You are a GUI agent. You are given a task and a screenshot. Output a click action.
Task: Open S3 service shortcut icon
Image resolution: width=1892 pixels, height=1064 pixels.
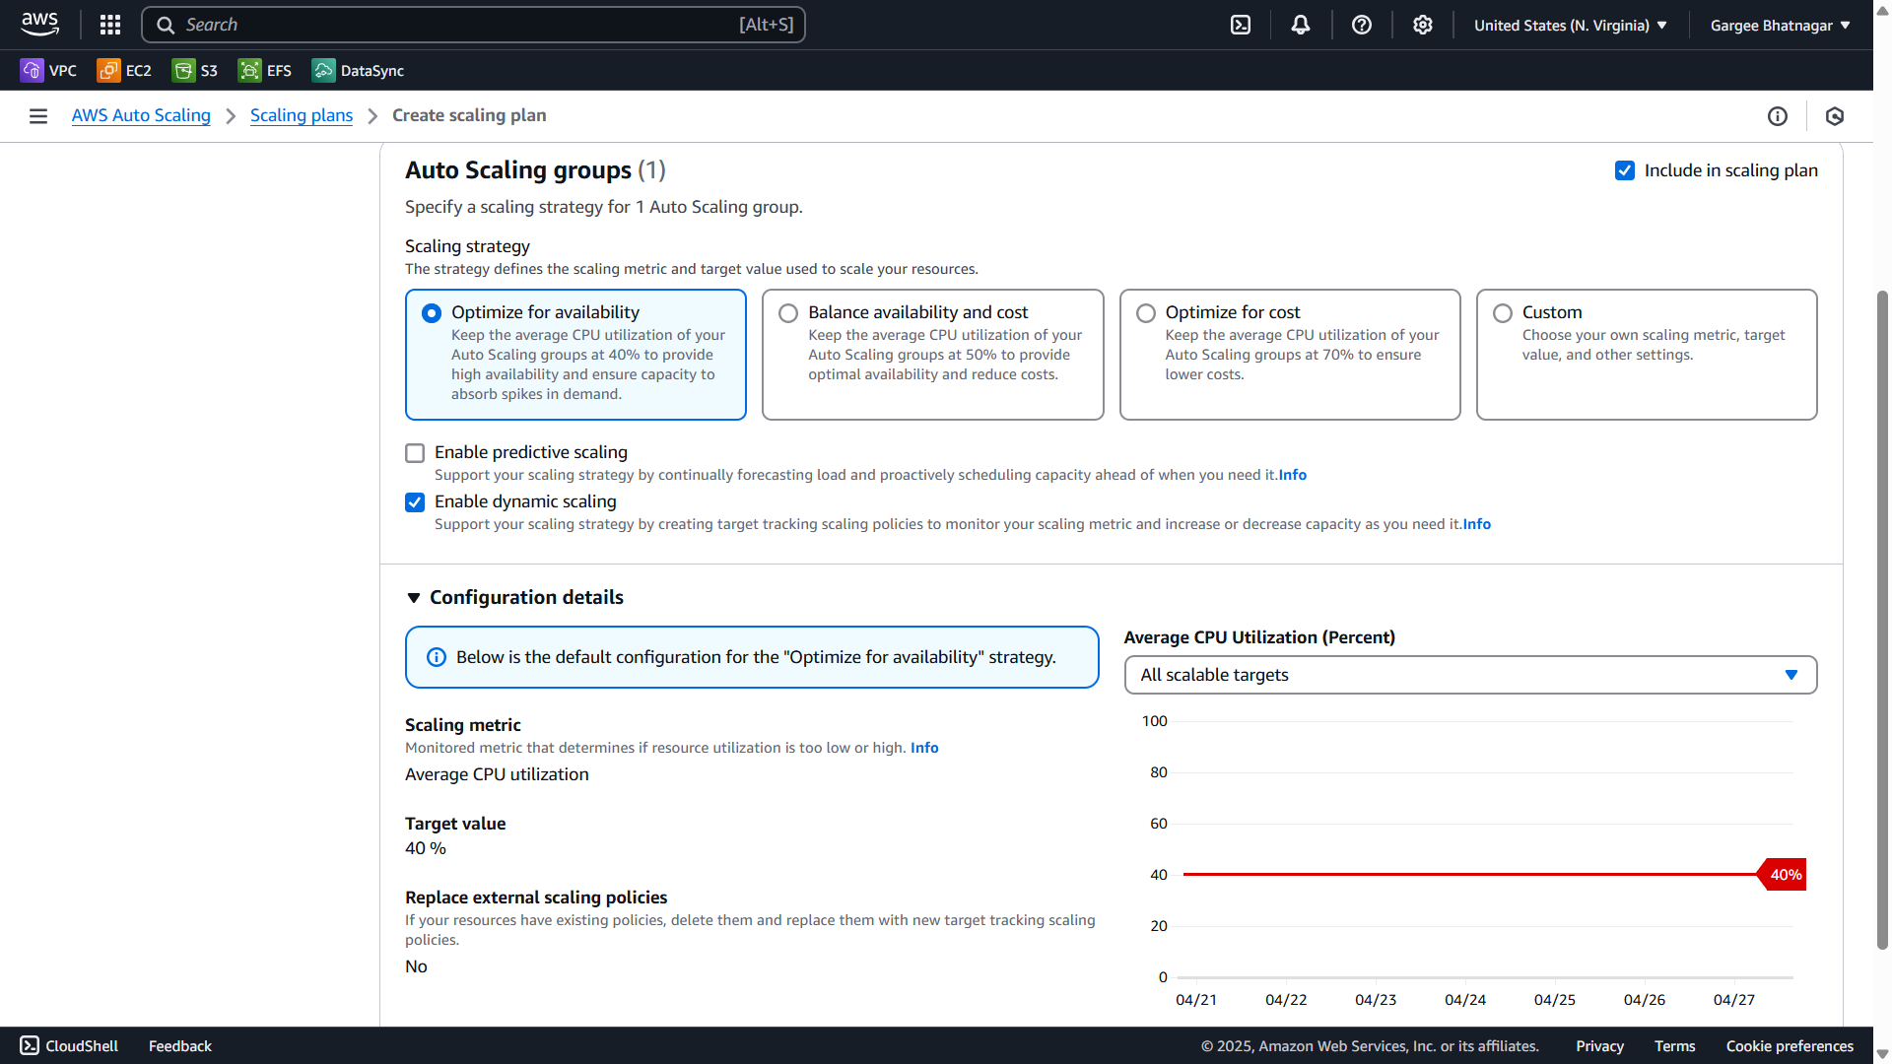pyautogui.click(x=183, y=70)
